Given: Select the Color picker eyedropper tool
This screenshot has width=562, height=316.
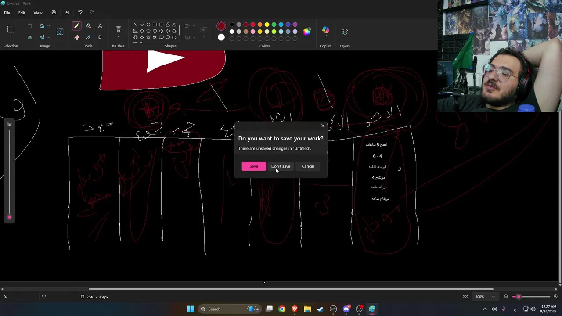Looking at the screenshot, I should click(88, 37).
